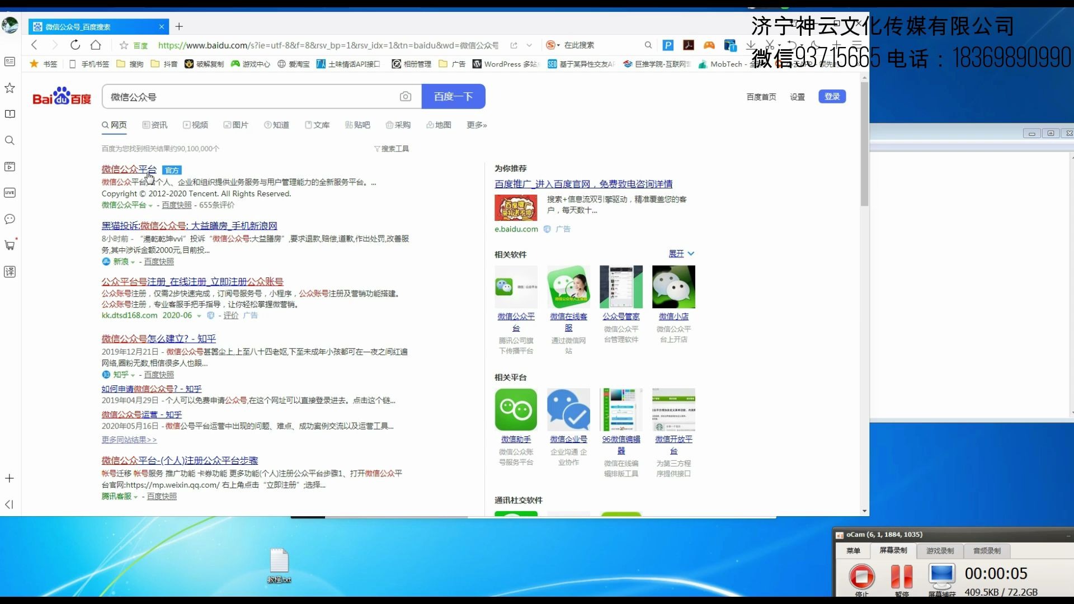Open the address bar dropdown arrow
The height and width of the screenshot is (604, 1074).
pyautogui.click(x=529, y=45)
